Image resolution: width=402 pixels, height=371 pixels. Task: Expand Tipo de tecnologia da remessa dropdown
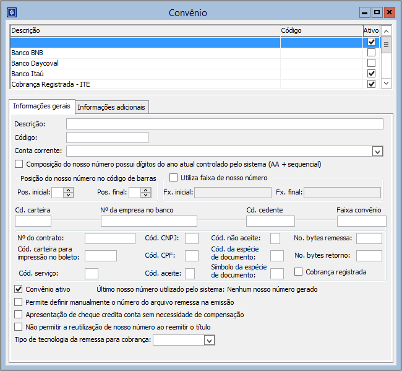click(x=209, y=340)
